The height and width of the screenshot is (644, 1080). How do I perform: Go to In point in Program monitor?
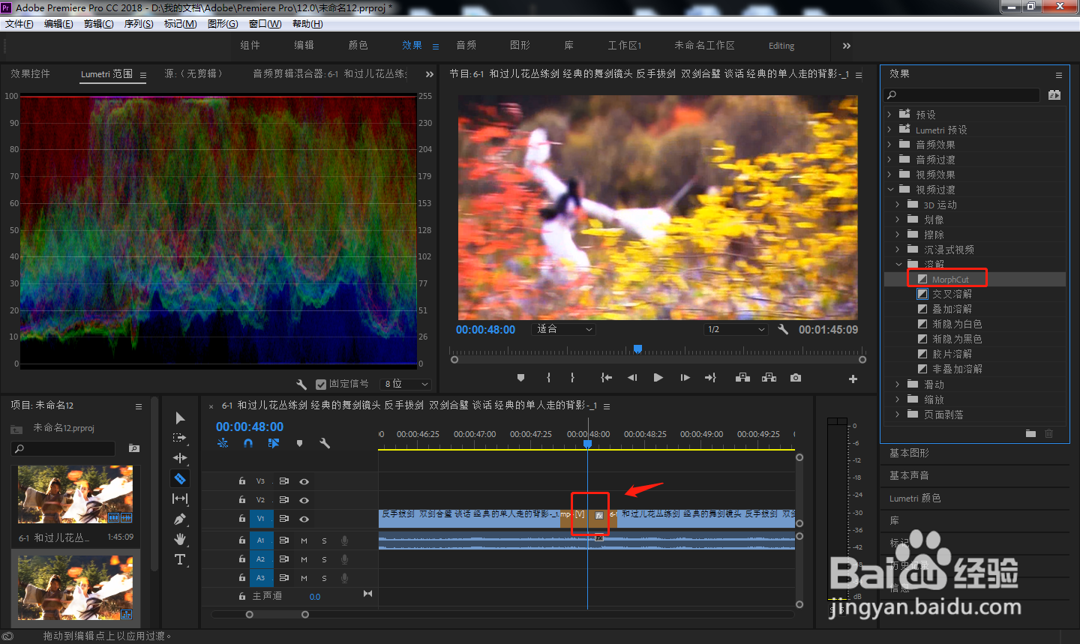pyautogui.click(x=606, y=378)
